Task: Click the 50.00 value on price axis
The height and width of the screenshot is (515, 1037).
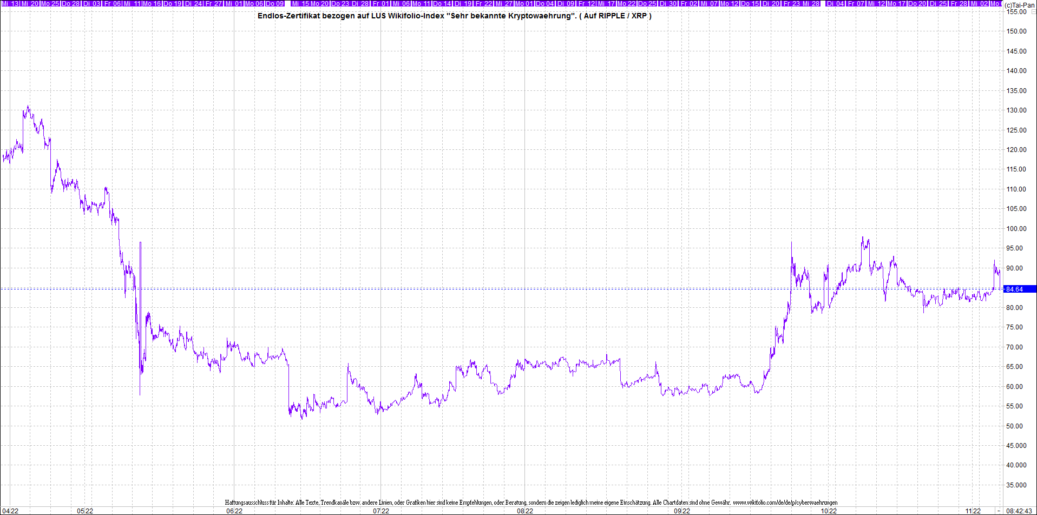Action: coord(1015,426)
